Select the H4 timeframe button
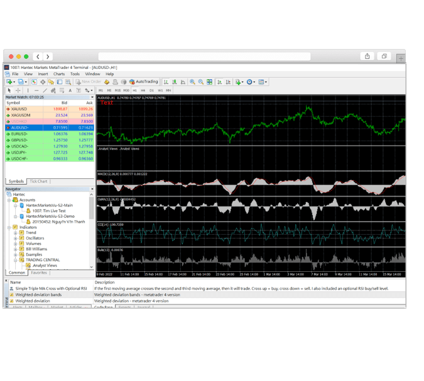 pyautogui.click(x=143, y=90)
